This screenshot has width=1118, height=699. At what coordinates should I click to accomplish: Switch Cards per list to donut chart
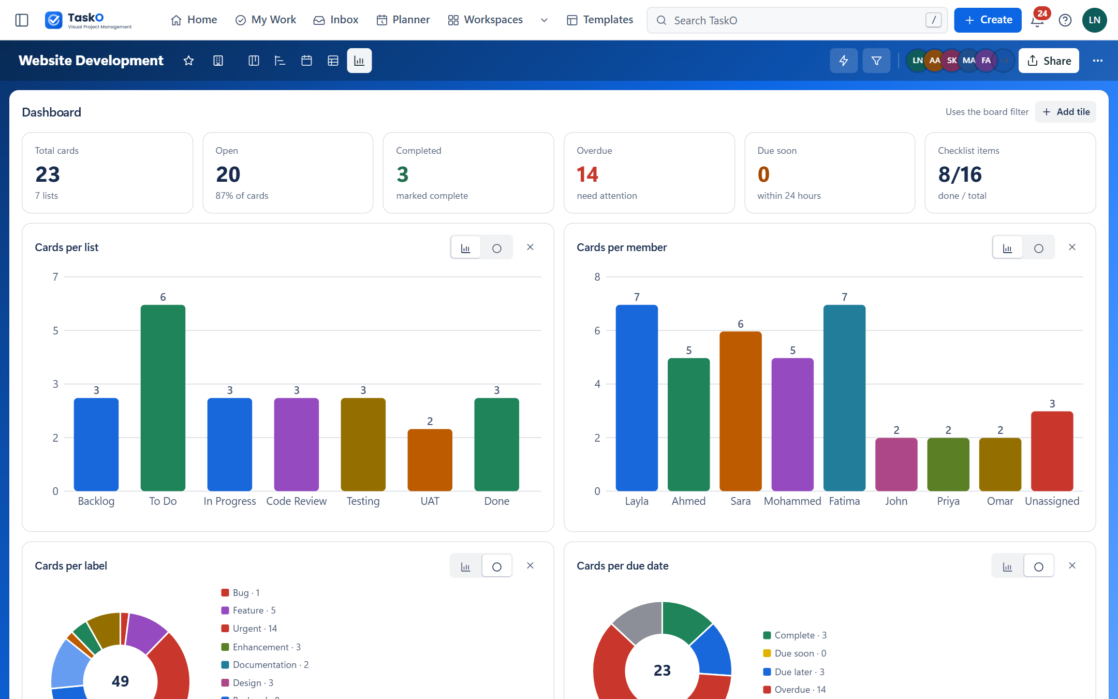point(497,247)
